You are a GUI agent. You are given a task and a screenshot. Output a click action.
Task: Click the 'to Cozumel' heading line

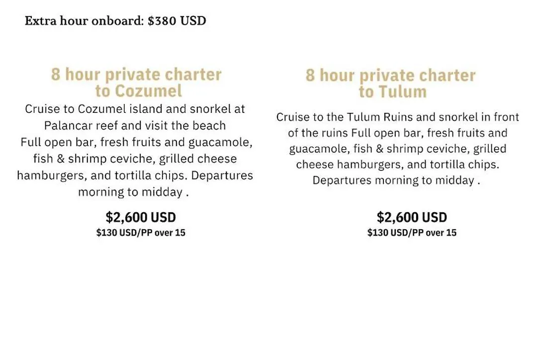[138, 91]
